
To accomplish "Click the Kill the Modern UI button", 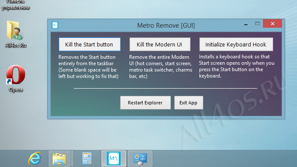I will (160, 44).
